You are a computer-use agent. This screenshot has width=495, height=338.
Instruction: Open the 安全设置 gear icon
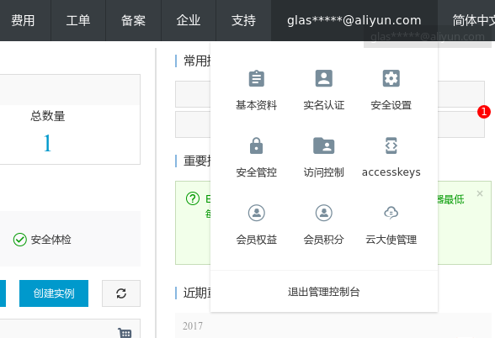[391, 78]
